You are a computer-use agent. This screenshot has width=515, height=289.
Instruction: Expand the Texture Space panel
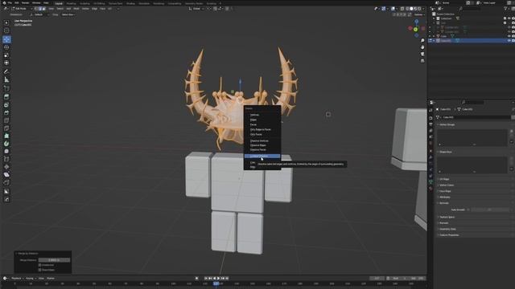pyautogui.click(x=447, y=217)
